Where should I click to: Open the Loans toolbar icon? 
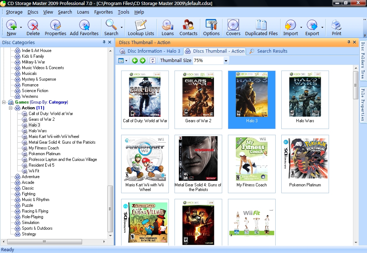click(168, 28)
